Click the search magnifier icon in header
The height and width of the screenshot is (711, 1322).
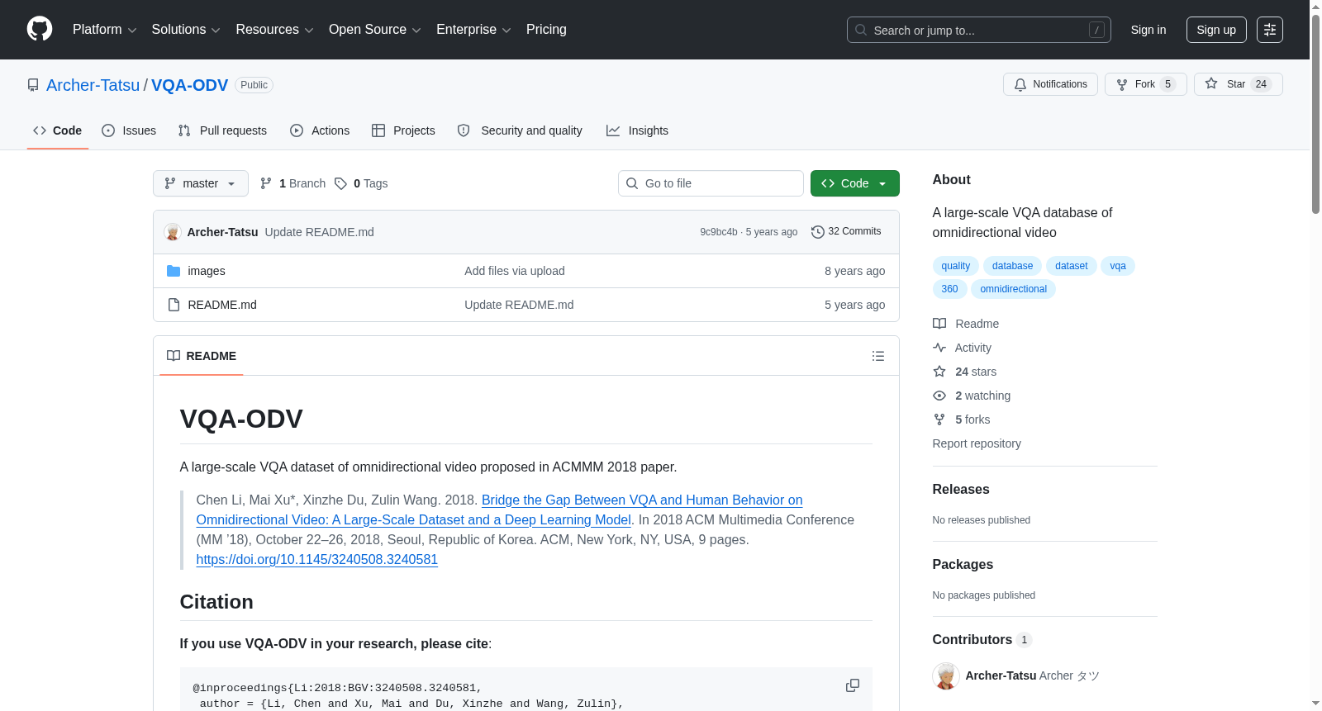[861, 30]
